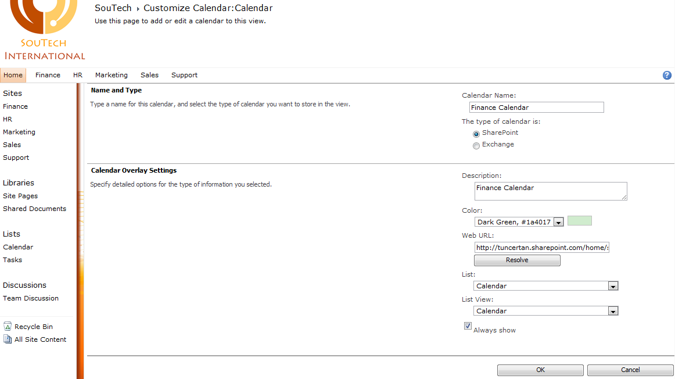The image size is (675, 379).
Task: Open the List View dropdown
Action: [x=613, y=310]
